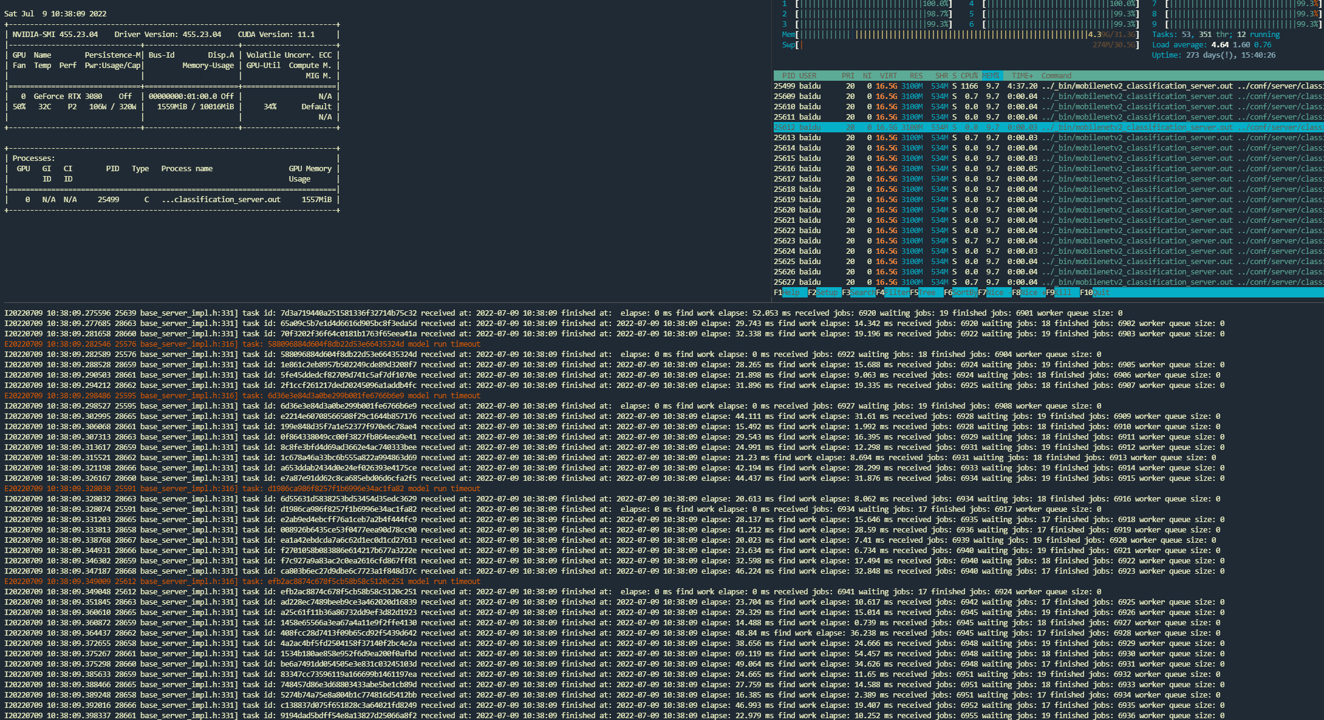This screenshot has width=1324, height=720.
Task: Click the F3 function key icon
Action: coord(847,292)
